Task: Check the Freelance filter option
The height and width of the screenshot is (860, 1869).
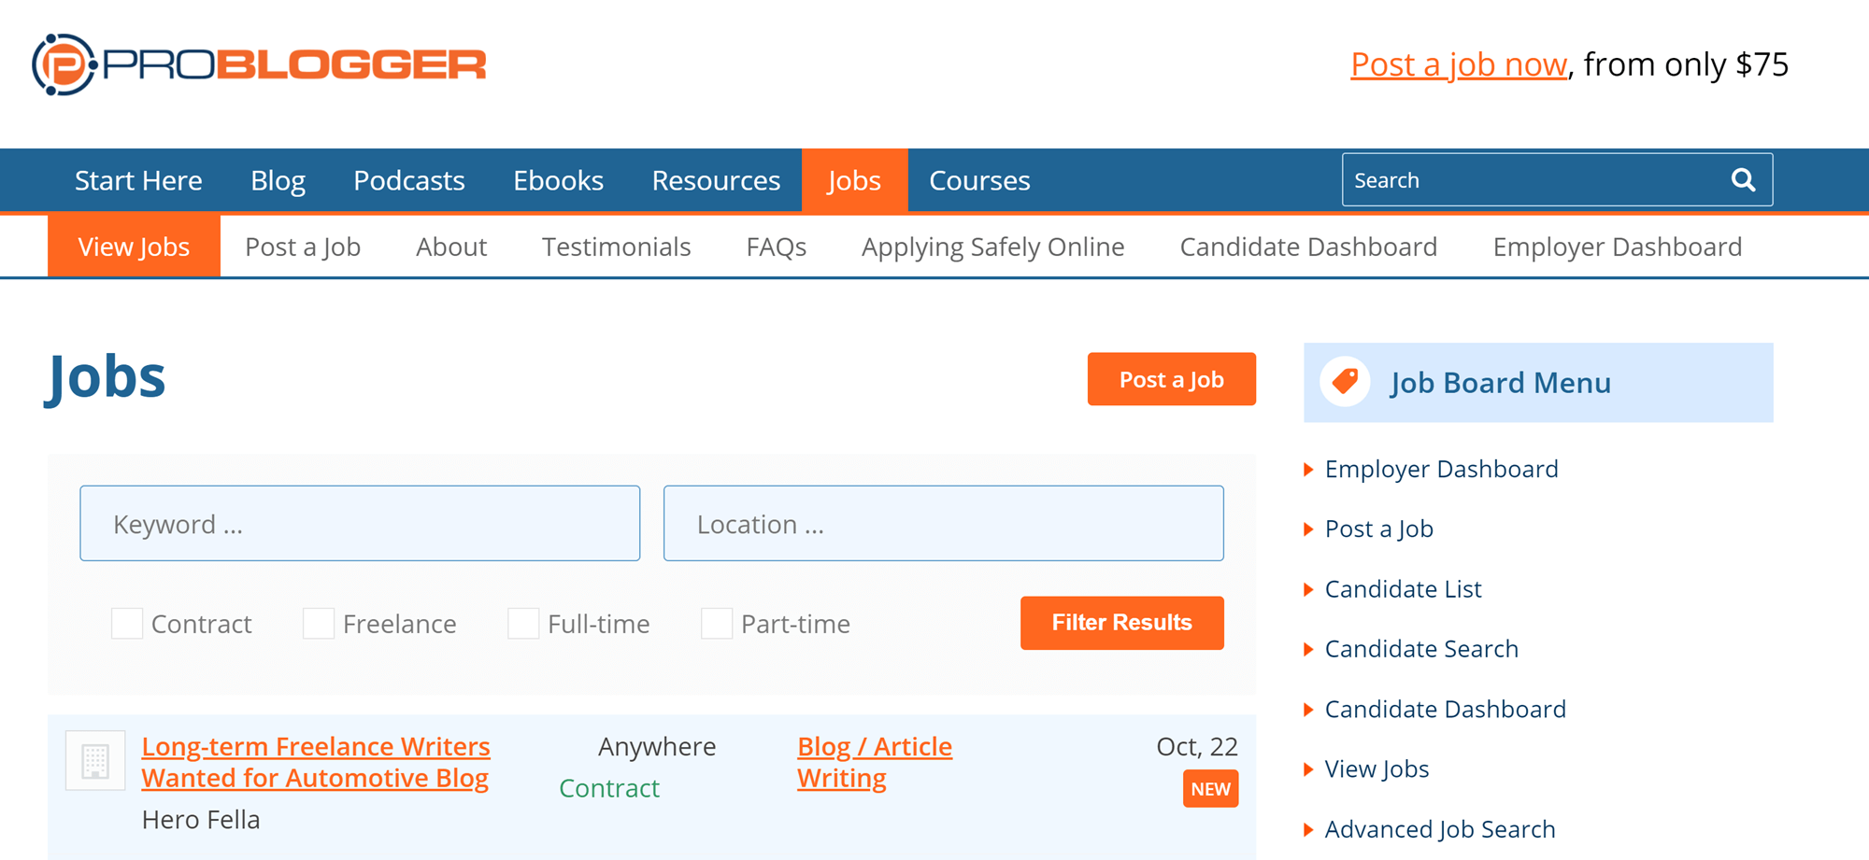Action: click(319, 623)
